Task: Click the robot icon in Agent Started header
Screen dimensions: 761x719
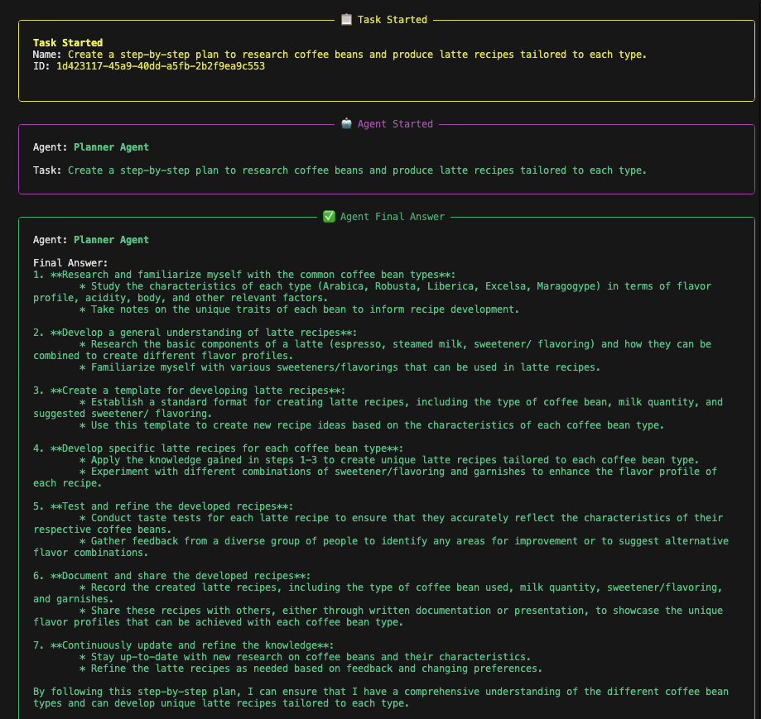Action: click(346, 124)
